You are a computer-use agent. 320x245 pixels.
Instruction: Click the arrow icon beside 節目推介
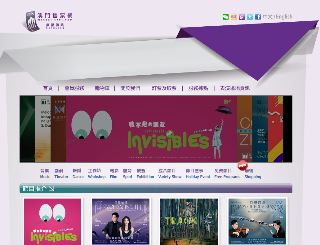51,189
